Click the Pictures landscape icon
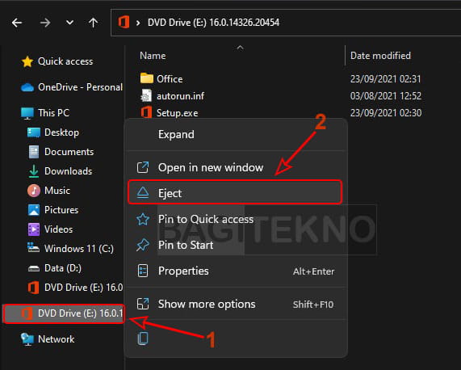The height and width of the screenshot is (370, 461). click(x=34, y=210)
